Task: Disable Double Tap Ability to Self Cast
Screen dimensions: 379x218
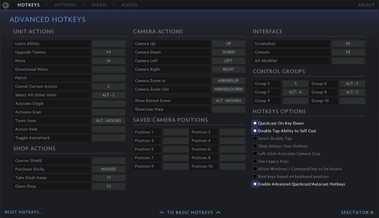Action: (255, 131)
